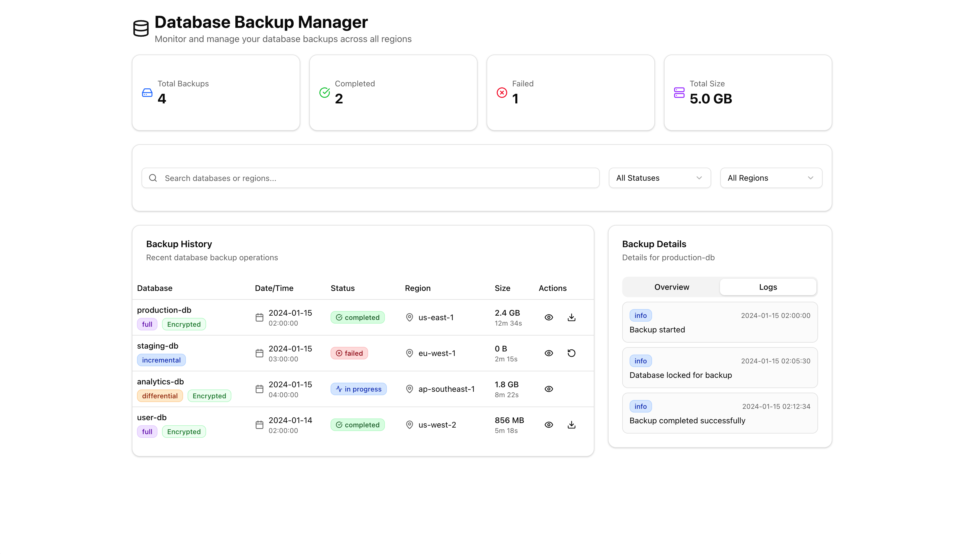The height and width of the screenshot is (554, 963).
Task: View details for production-db backup
Action: [x=549, y=317]
